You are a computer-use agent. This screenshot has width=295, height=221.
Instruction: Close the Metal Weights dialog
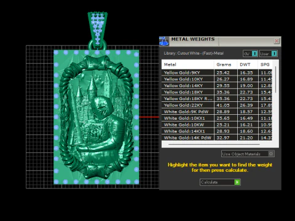(x=277, y=41)
